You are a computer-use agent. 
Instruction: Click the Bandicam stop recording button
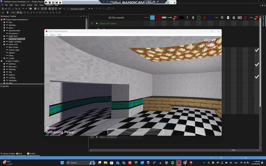[x=50, y=3]
